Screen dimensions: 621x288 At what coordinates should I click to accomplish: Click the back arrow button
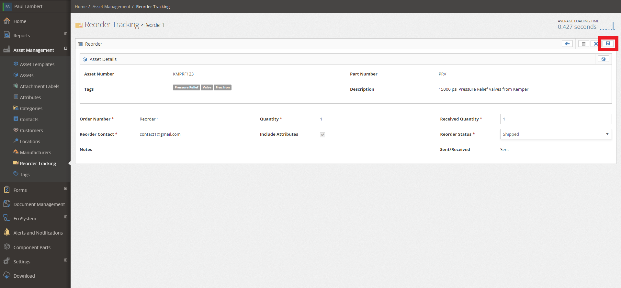567,44
